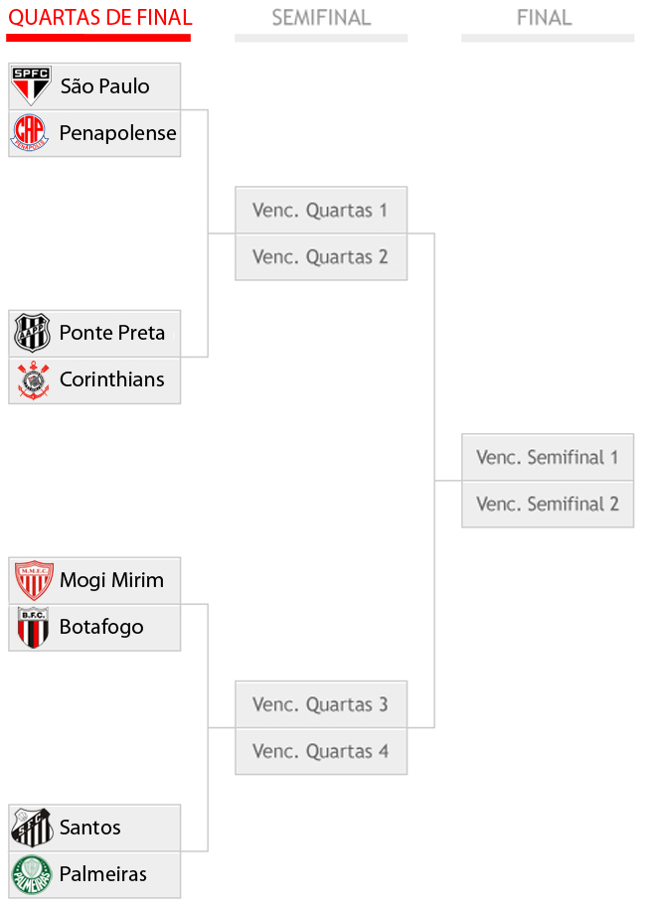Select the Mogi Mirim shield crest
Image resolution: width=651 pixels, height=906 pixels.
[34, 580]
